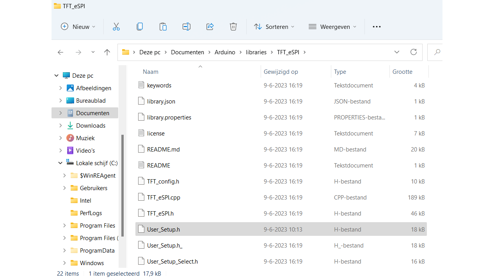Expand the Documenten tree node
The width and height of the screenshot is (494, 278).
pos(60,113)
